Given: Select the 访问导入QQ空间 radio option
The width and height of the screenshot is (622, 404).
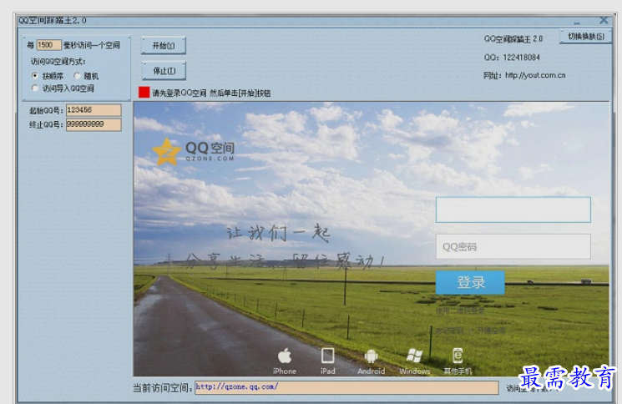Looking at the screenshot, I should pos(35,88).
